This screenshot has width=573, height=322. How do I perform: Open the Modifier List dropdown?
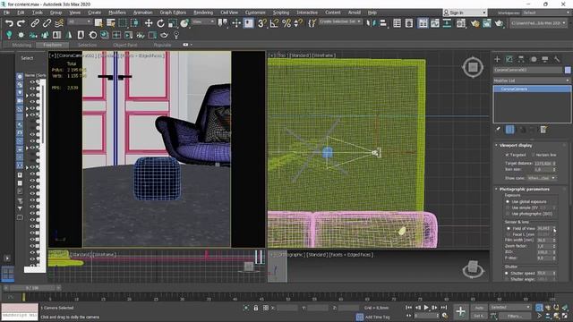[532, 80]
